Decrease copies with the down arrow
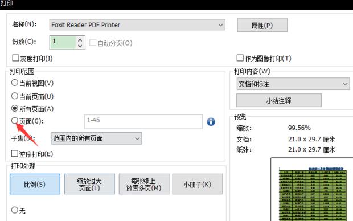353x221 pixels. click(80, 46)
